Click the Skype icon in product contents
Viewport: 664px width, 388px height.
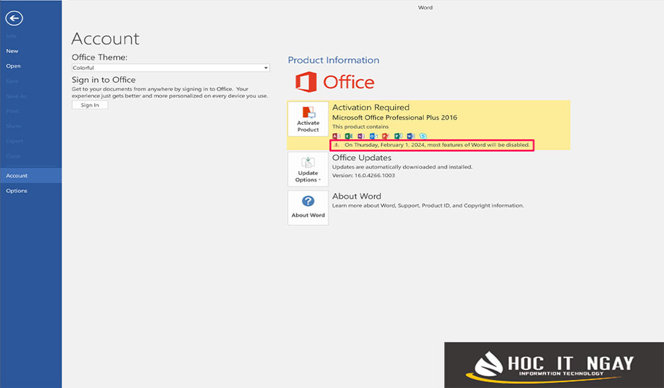pyautogui.click(x=423, y=136)
